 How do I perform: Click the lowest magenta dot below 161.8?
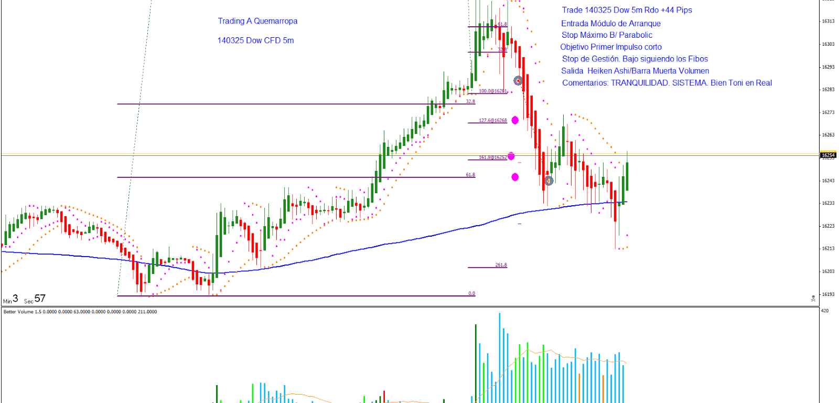click(x=515, y=177)
